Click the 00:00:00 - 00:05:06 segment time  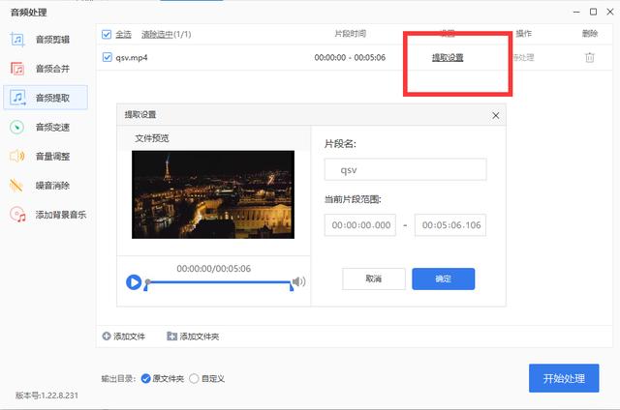[350, 58]
